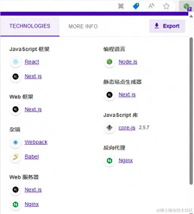194x214 pixels.
Task: Click the favorites star icon
Action: coord(166,6)
